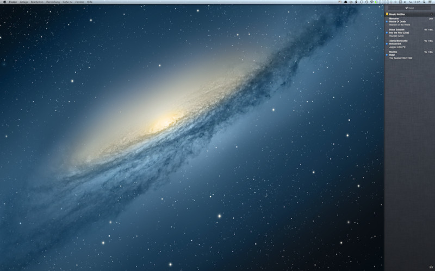This screenshot has height=271, width=435.
Task: Click the bell notification menu bar icon
Action: tap(346, 2)
